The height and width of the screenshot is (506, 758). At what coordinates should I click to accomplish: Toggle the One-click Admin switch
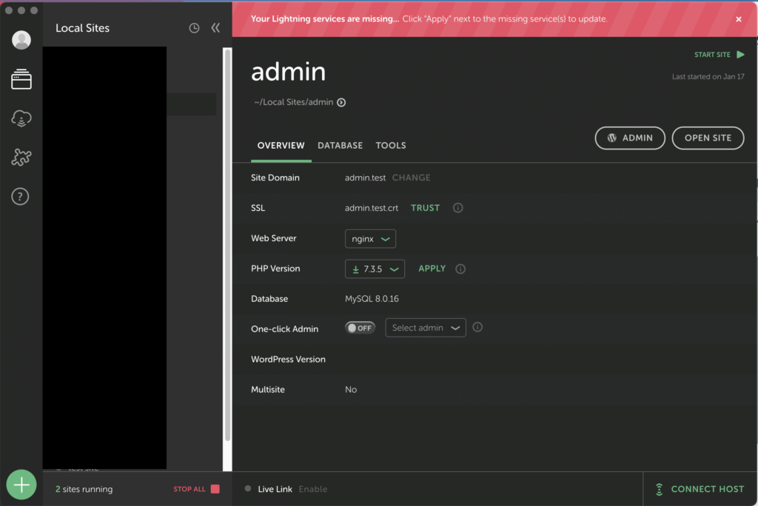[360, 328]
